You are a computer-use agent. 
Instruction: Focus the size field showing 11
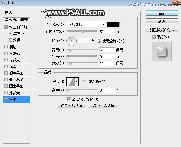[x=107, y=63]
